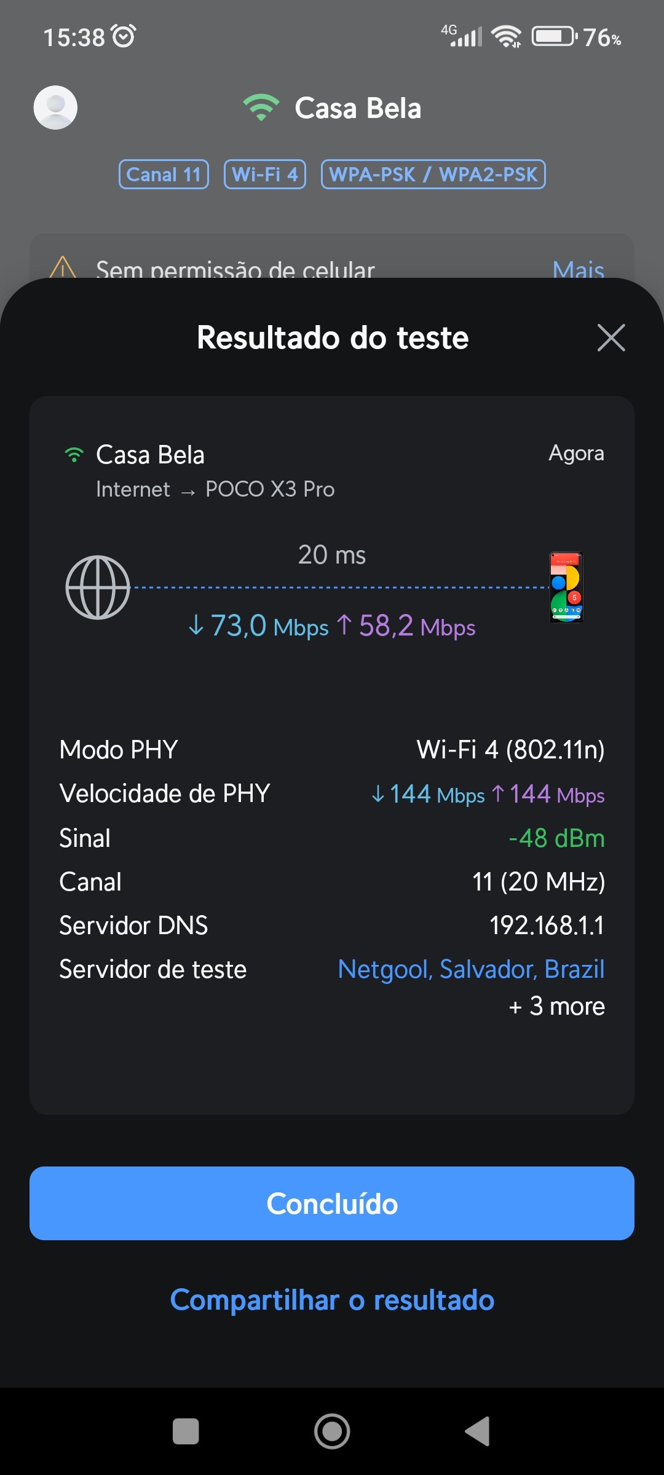Select the Wi-Fi 4 tag
Viewport: 664px width, 1475px height.
click(265, 175)
